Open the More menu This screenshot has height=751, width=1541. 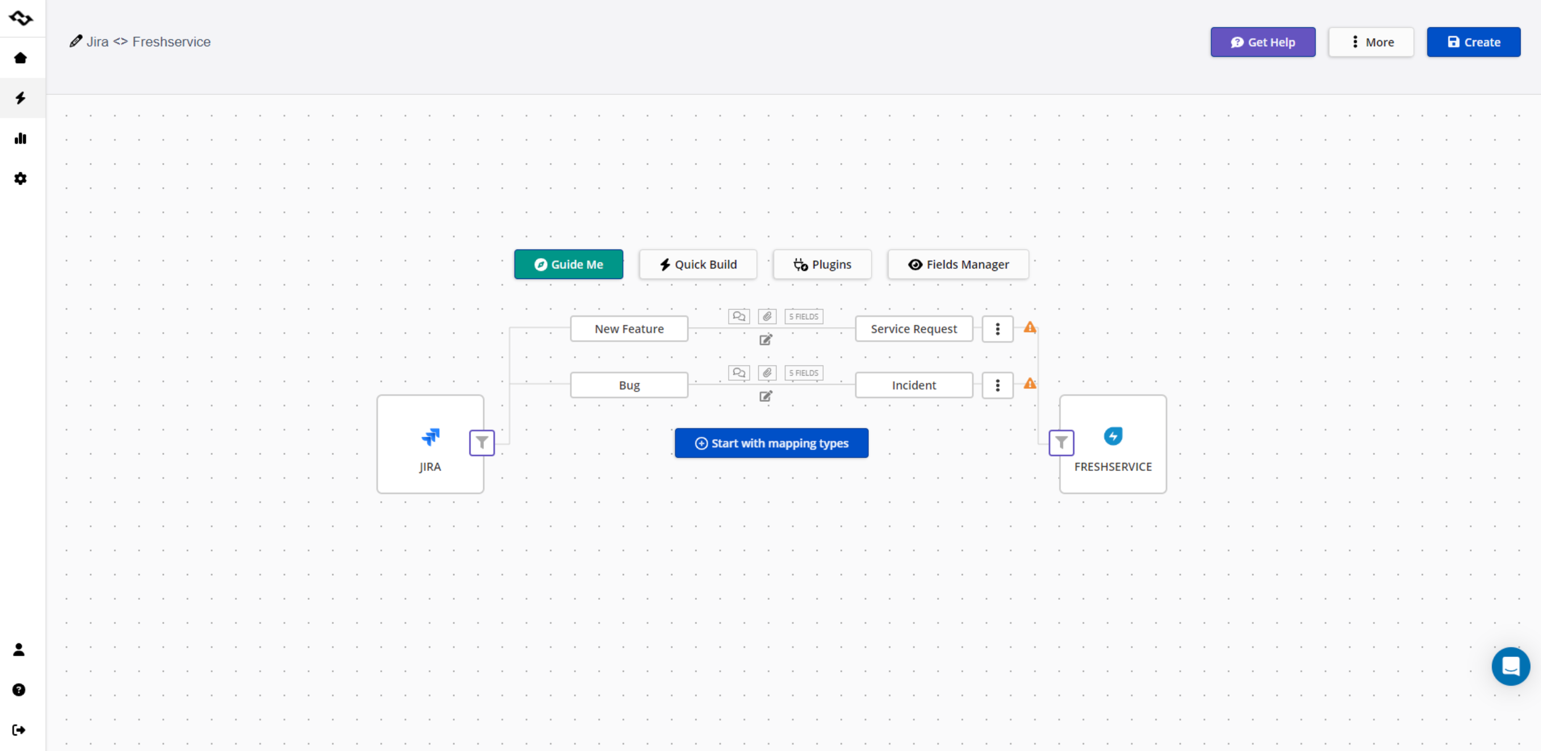point(1371,42)
